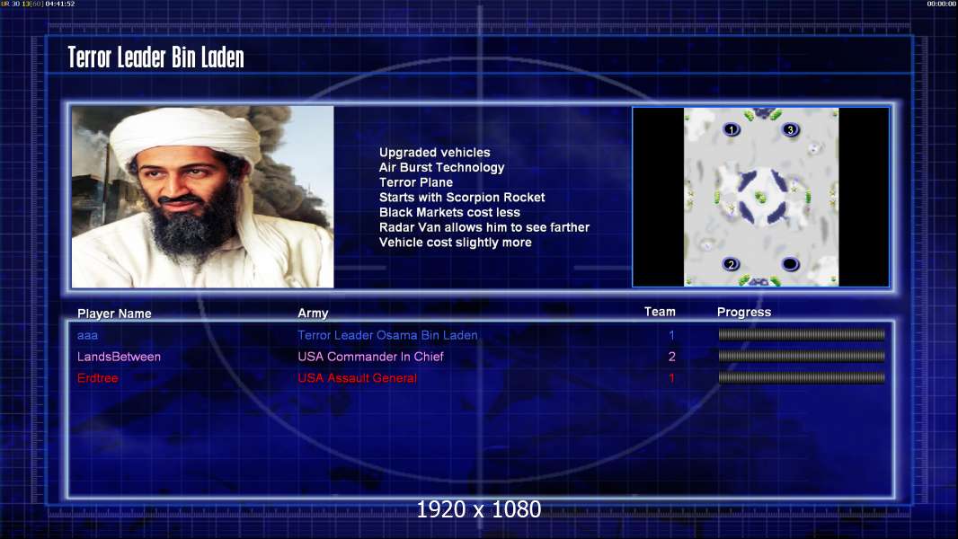Click aaa's loading progress bar
This screenshot has height=539, width=958.
[802, 334]
